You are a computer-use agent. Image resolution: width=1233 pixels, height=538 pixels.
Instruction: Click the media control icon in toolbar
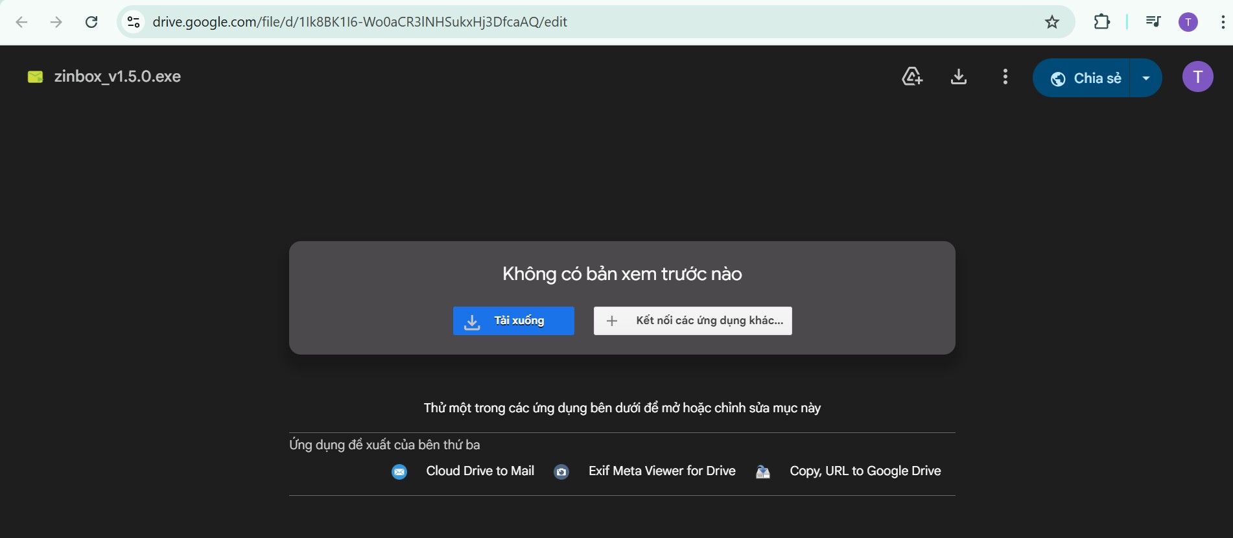click(1153, 22)
